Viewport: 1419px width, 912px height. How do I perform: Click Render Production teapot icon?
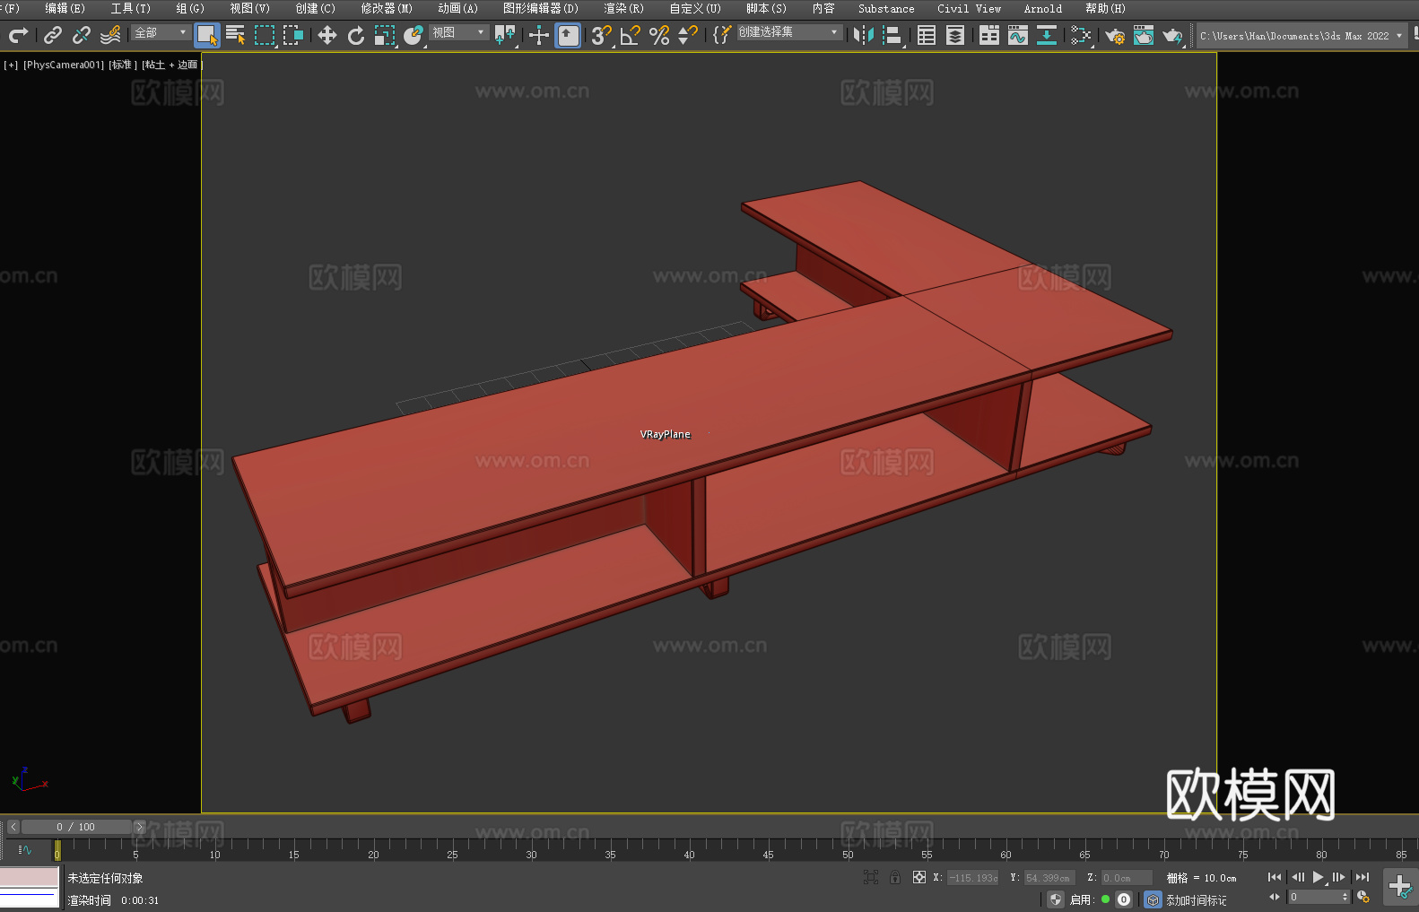(1172, 35)
